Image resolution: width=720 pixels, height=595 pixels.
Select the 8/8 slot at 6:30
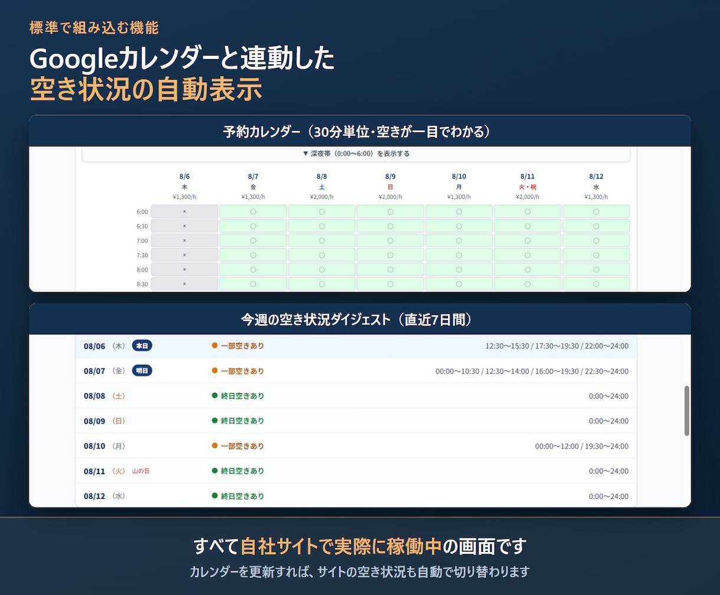[x=322, y=226]
